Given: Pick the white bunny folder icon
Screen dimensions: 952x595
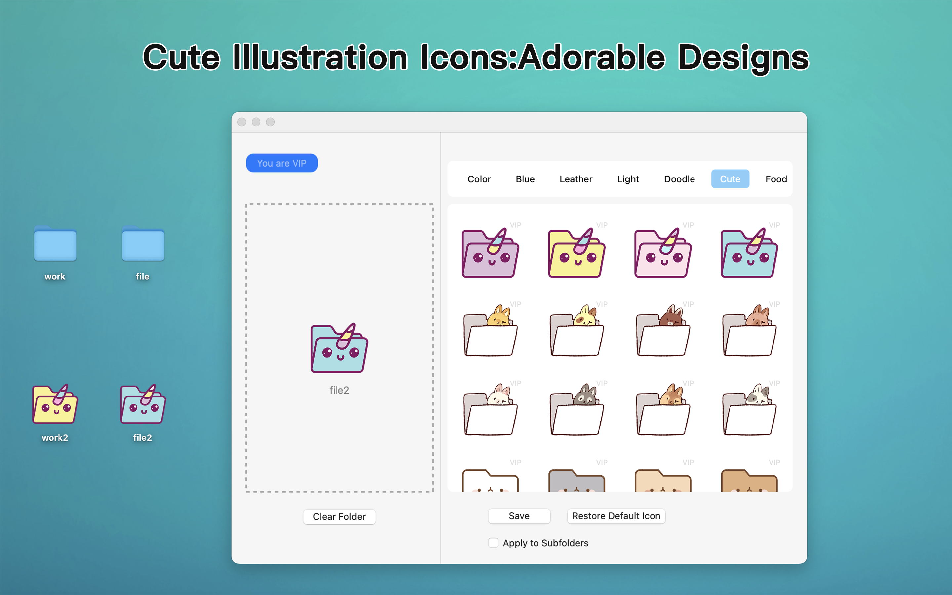Looking at the screenshot, I should [490, 410].
